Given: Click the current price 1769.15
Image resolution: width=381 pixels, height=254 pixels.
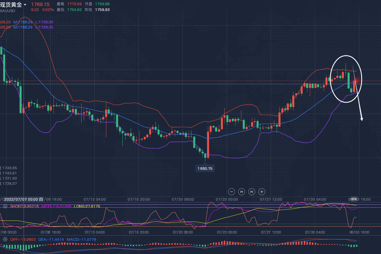Looking at the screenshot, I should (40, 4).
